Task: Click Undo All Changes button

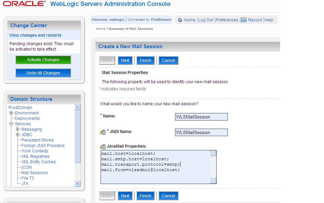Action: (x=43, y=73)
